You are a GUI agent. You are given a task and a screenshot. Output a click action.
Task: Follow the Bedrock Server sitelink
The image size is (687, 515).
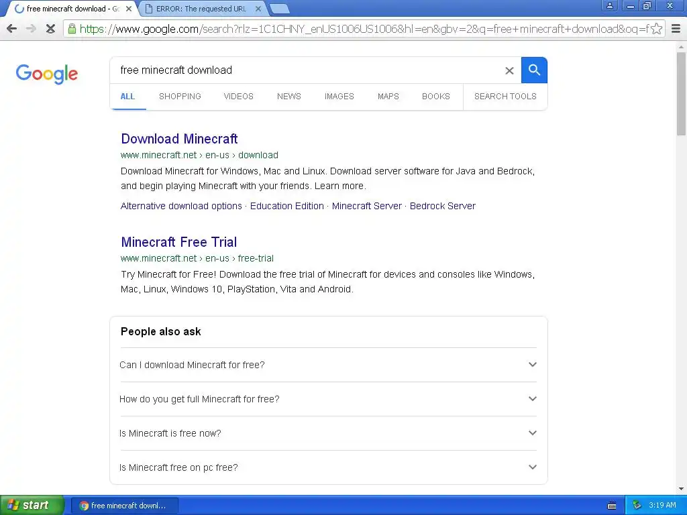pos(443,206)
